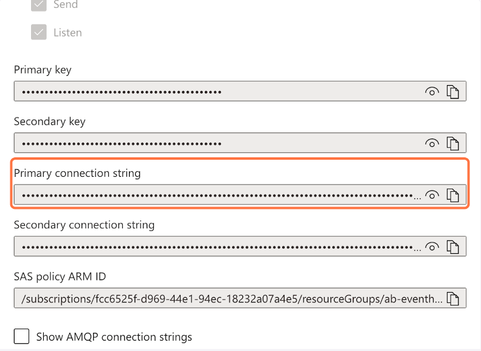The image size is (481, 351).
Task: Click the Send permission label
Action: point(66,5)
